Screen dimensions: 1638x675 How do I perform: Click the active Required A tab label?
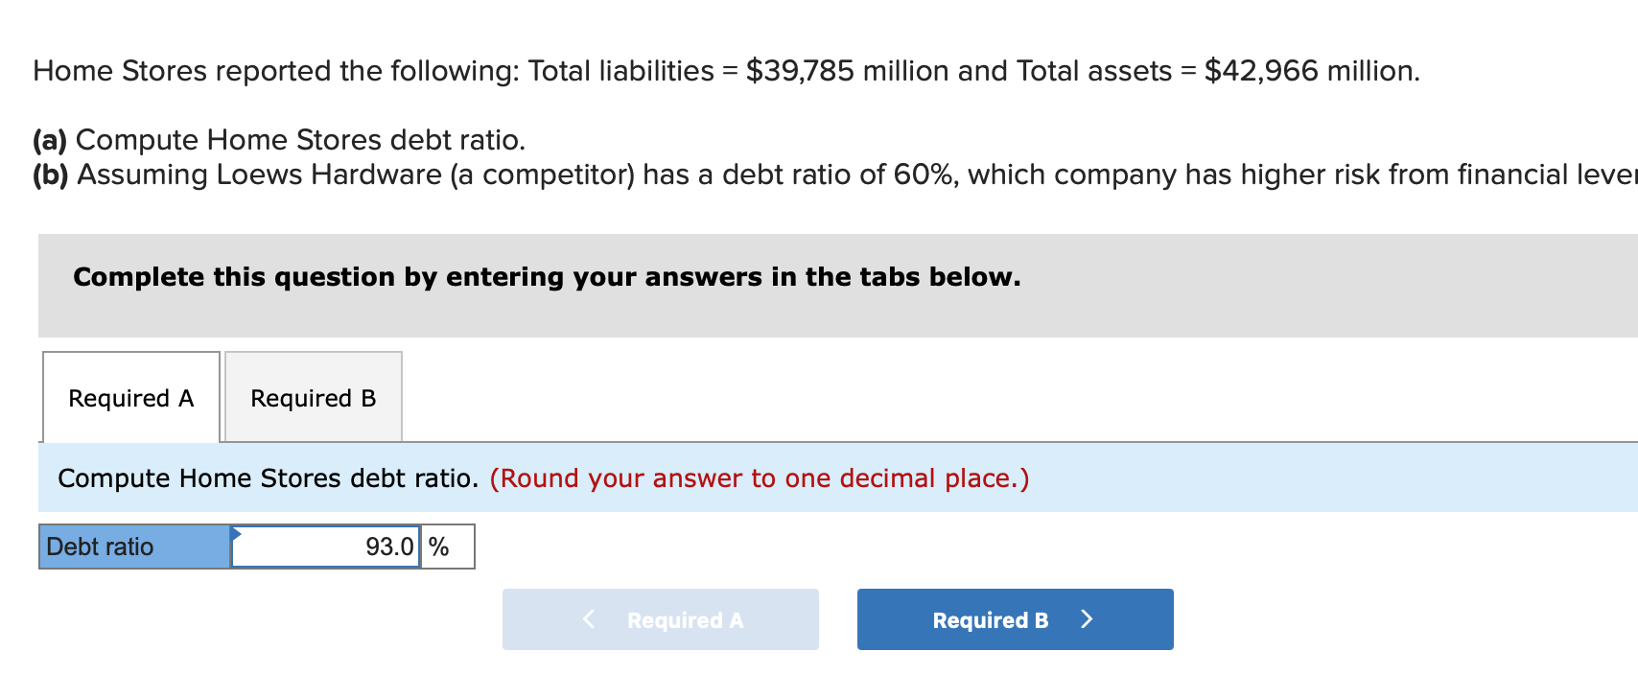pos(130,397)
